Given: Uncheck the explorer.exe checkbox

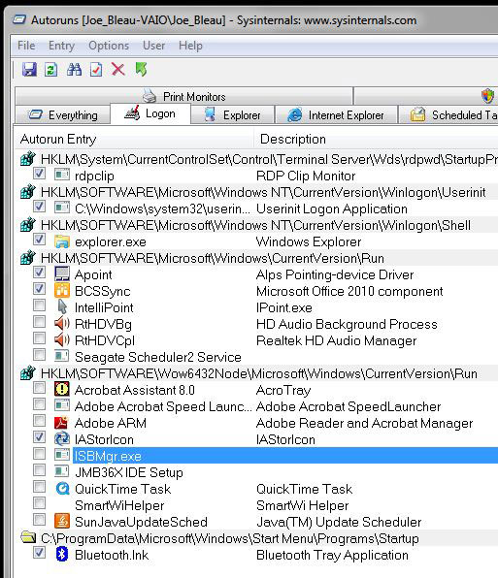Looking at the screenshot, I should [39, 240].
